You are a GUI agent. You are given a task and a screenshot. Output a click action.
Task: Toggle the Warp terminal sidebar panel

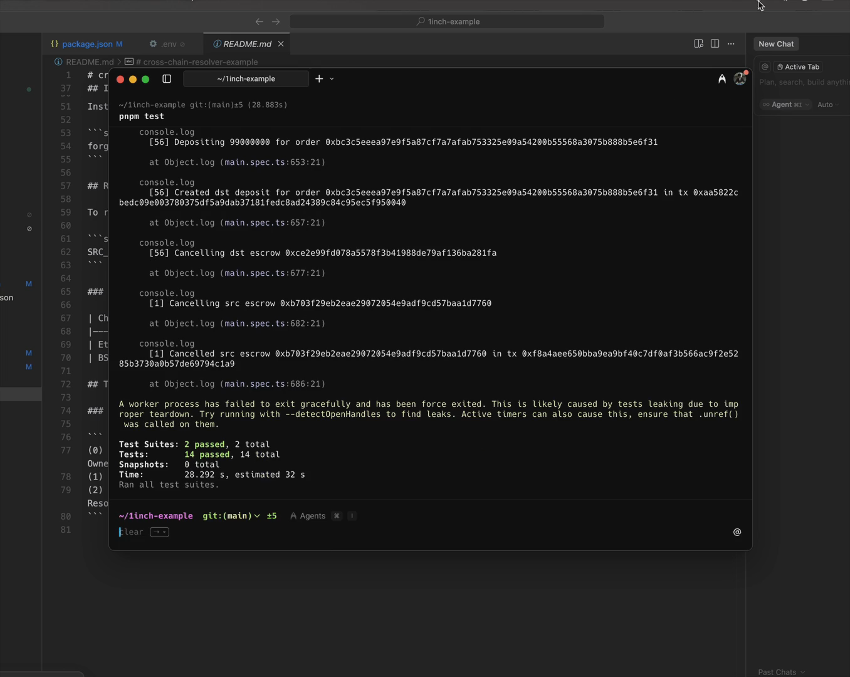tap(167, 79)
